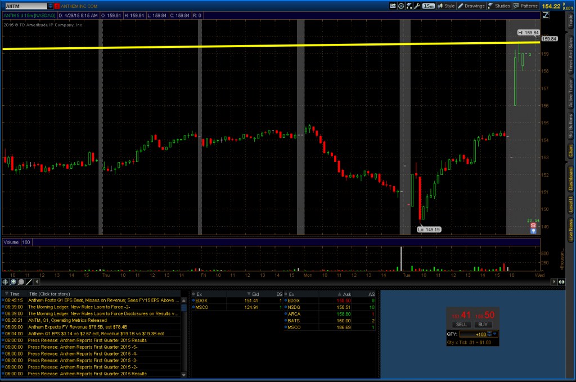Open the Dashboard side tab

571,178
